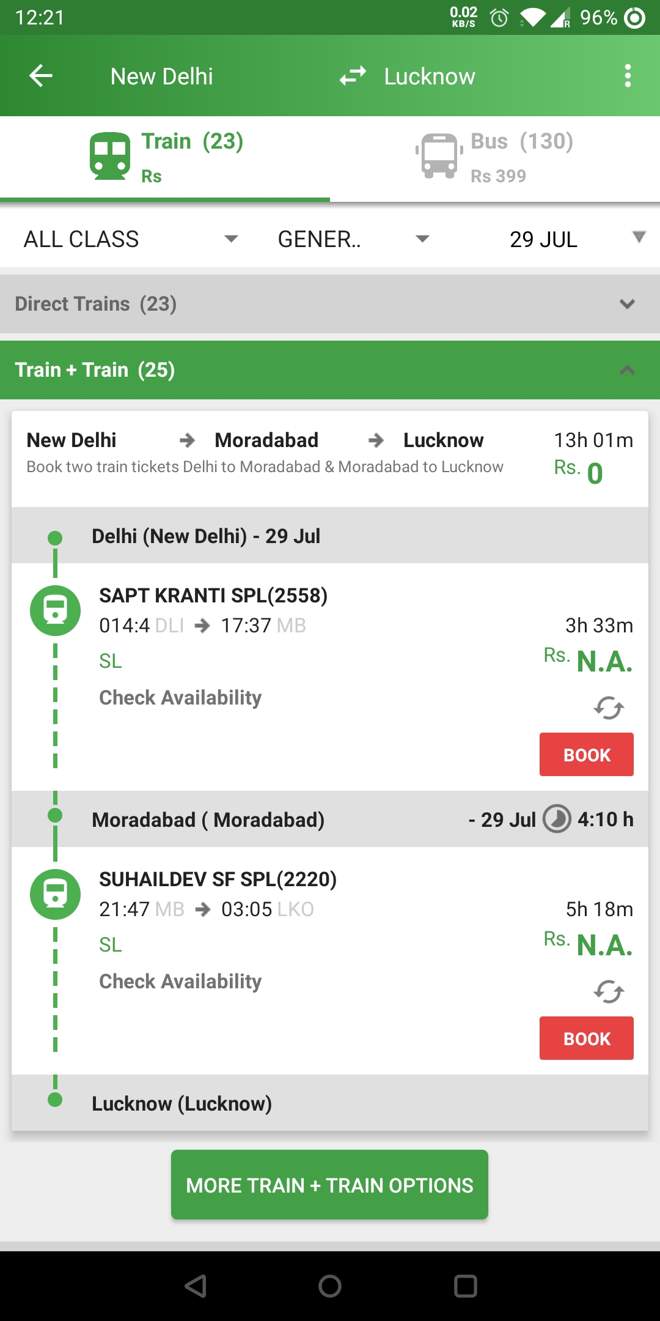Refresh availability for Suhaildev SF SPL
This screenshot has height=1321, width=660.
pos(609,991)
